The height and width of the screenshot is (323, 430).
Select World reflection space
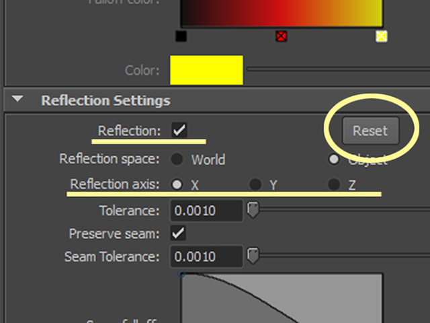pos(177,159)
